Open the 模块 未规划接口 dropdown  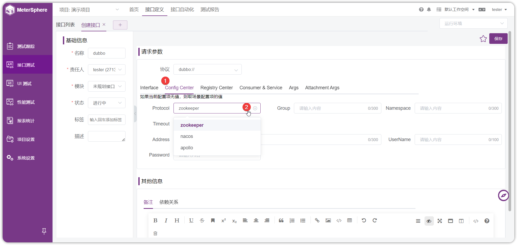(x=107, y=86)
